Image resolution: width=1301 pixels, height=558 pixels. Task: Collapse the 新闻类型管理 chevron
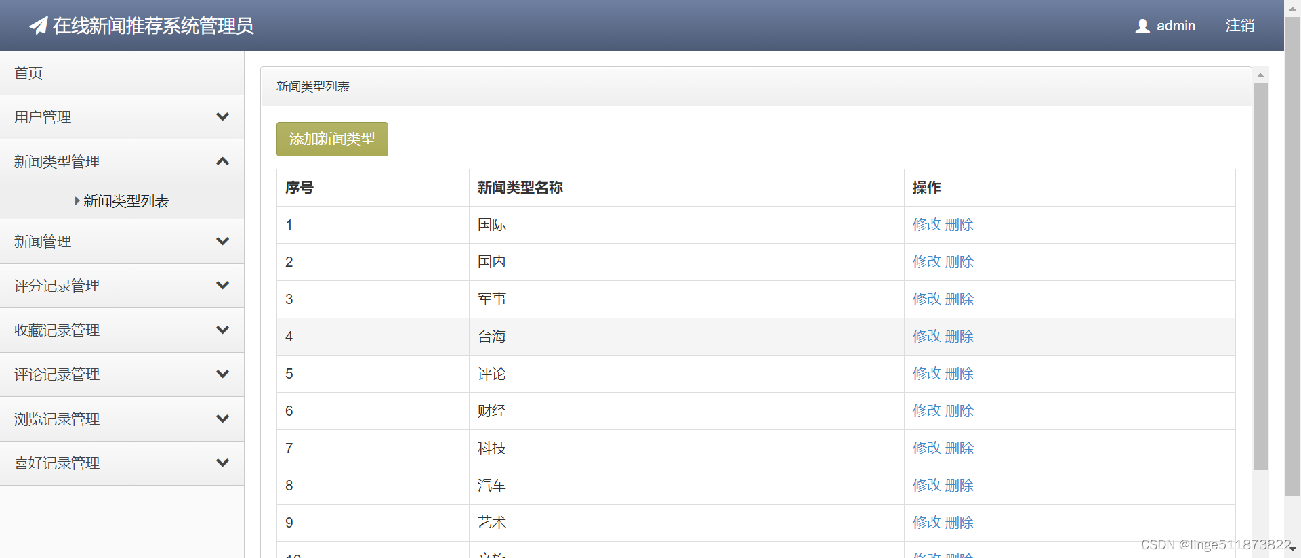click(x=222, y=161)
